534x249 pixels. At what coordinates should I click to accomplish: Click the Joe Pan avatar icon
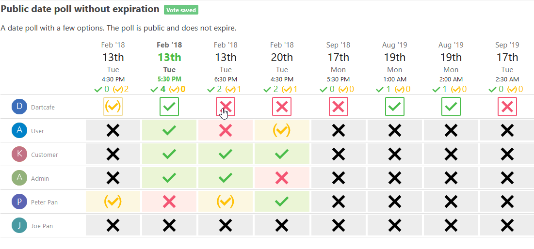pos(19,226)
